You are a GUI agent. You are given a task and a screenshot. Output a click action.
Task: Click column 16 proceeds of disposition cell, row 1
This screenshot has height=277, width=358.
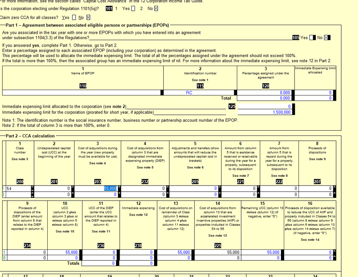(309, 252)
